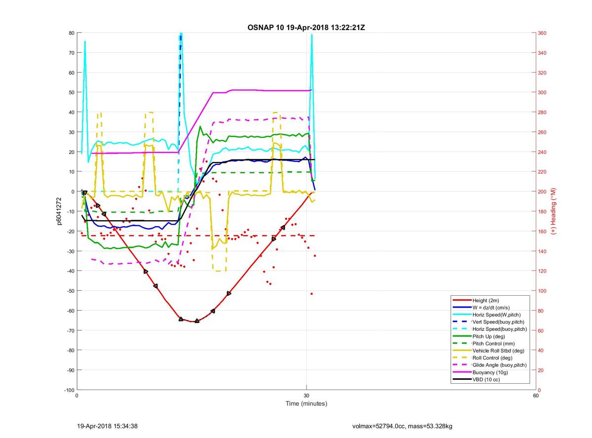Click the '240' tick on the heading axis
Screen dimensions: 592x438
coord(543,152)
